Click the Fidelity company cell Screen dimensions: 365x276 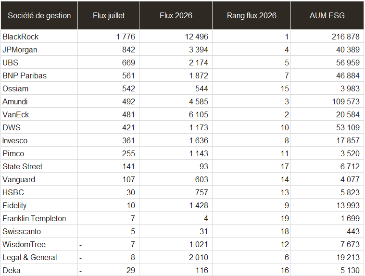pyautogui.click(x=39, y=205)
